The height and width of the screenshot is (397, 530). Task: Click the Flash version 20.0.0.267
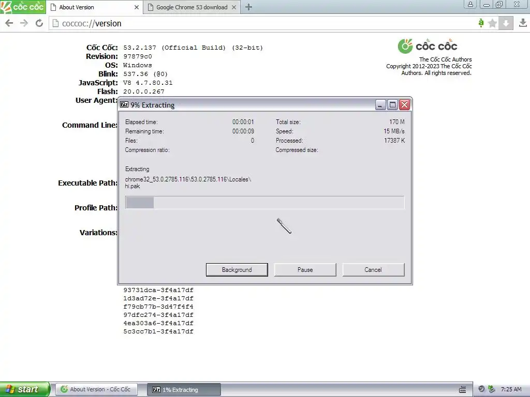click(x=144, y=91)
